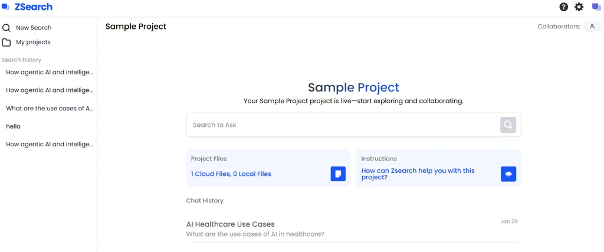604x252 pixels.
Task: Click the ZSearch logo icon
Action: (6, 7)
